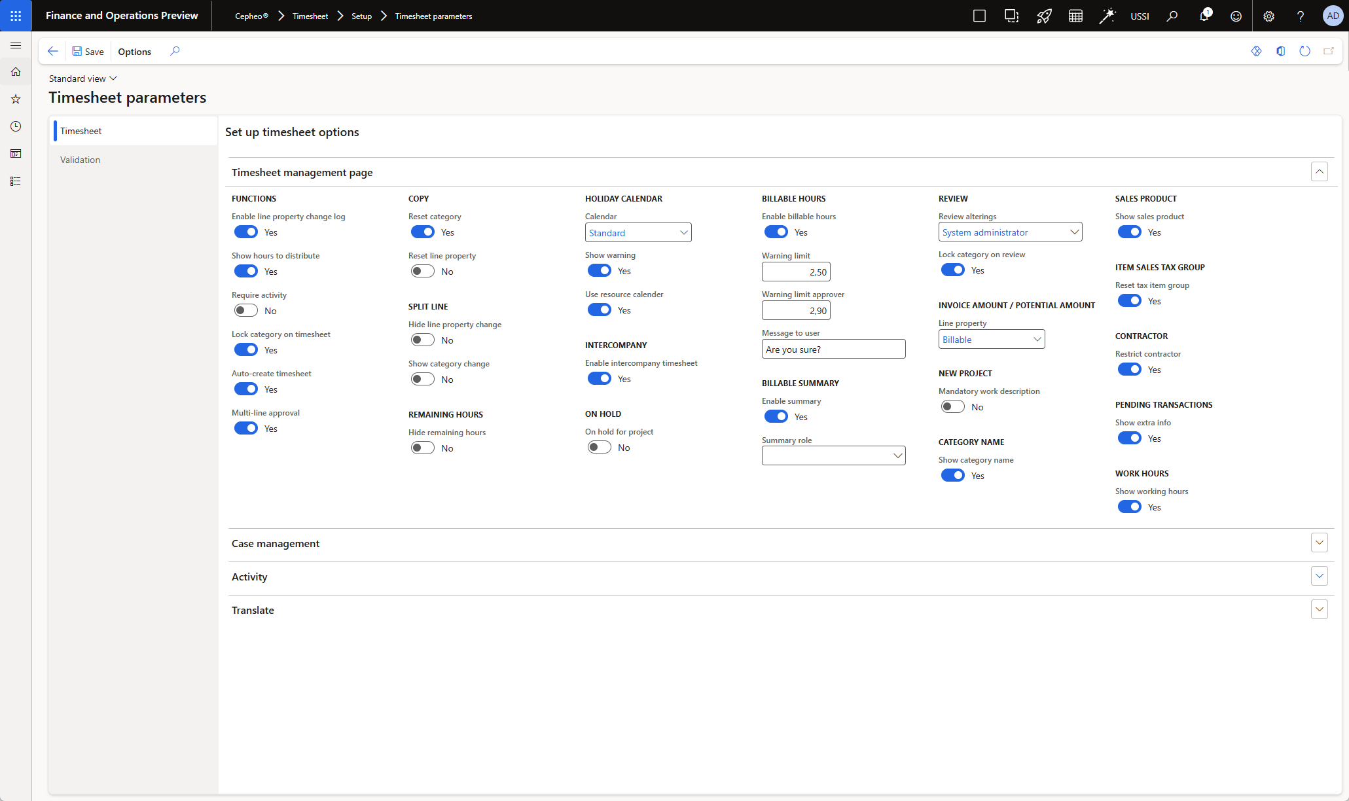Click the Save button
The width and height of the screenshot is (1349, 801).
[x=88, y=52]
